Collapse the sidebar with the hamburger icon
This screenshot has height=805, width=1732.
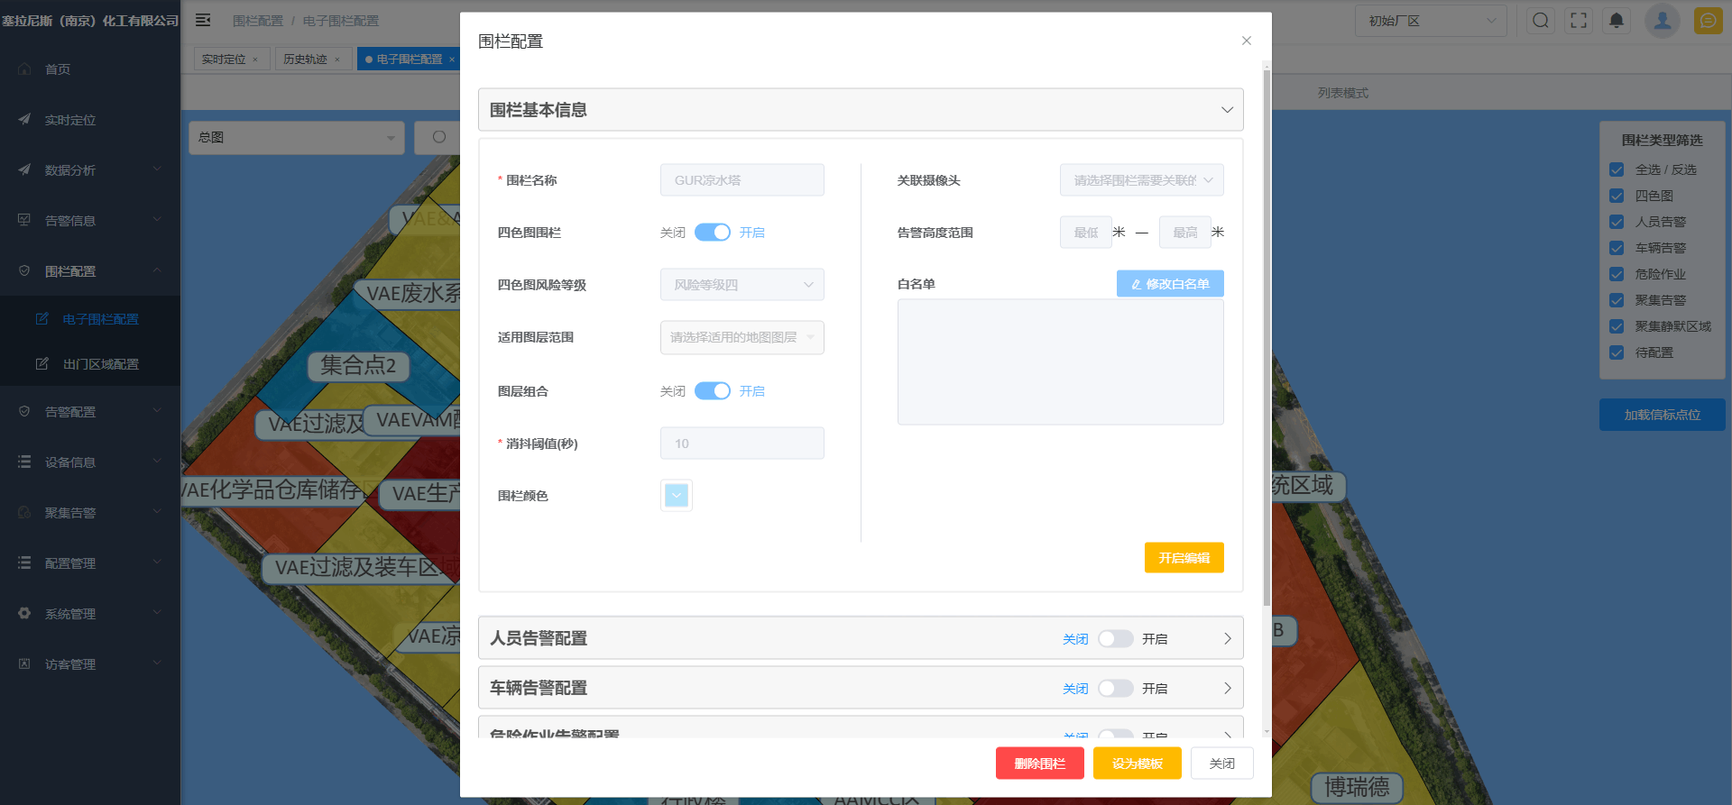203,20
